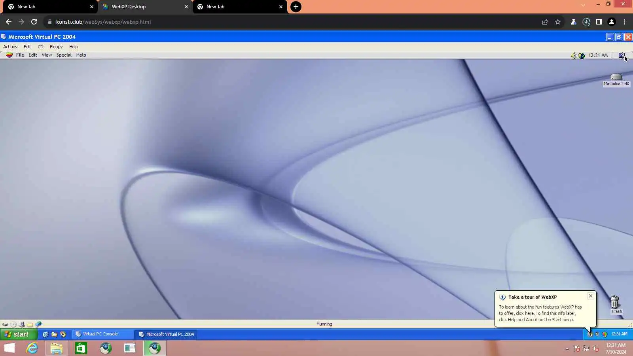
Task: Click the host taskbar clock and date
Action: (x=616, y=348)
